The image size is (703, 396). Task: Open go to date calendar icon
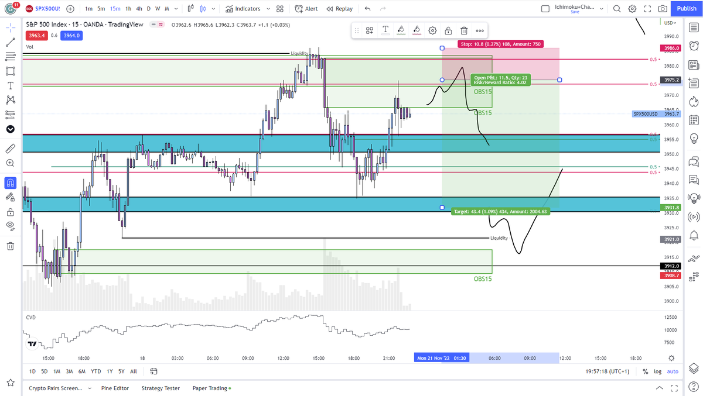[x=153, y=371]
